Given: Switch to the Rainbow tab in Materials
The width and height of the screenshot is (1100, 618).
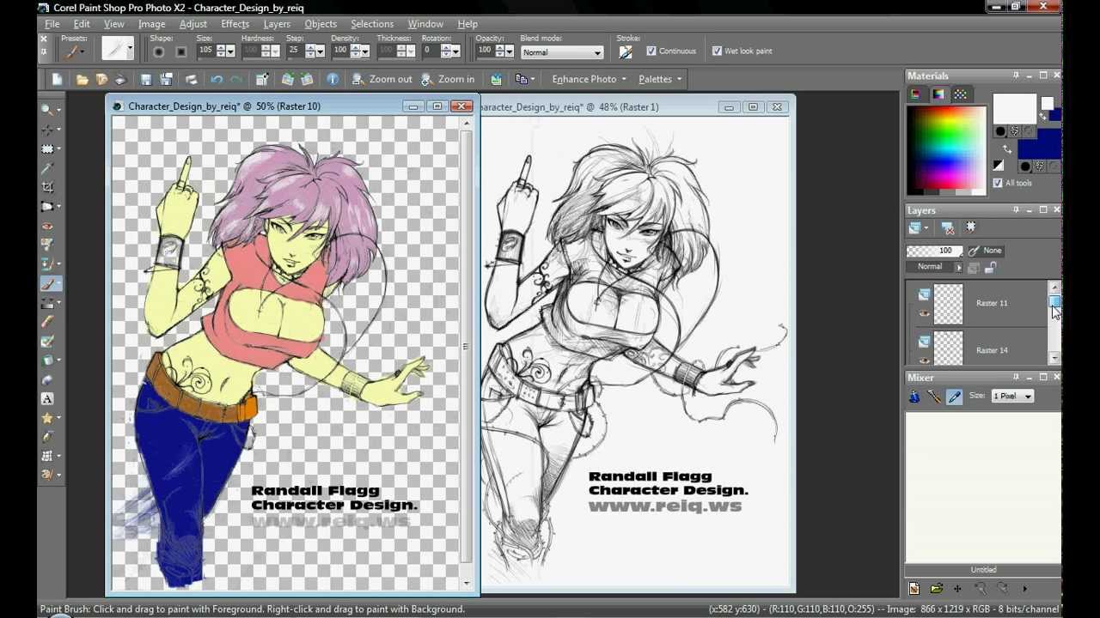Looking at the screenshot, I should (938, 94).
